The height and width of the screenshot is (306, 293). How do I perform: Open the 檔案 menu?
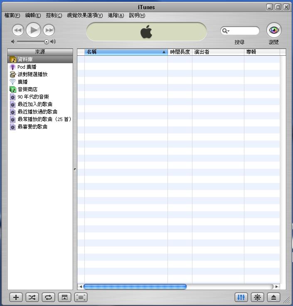point(12,15)
